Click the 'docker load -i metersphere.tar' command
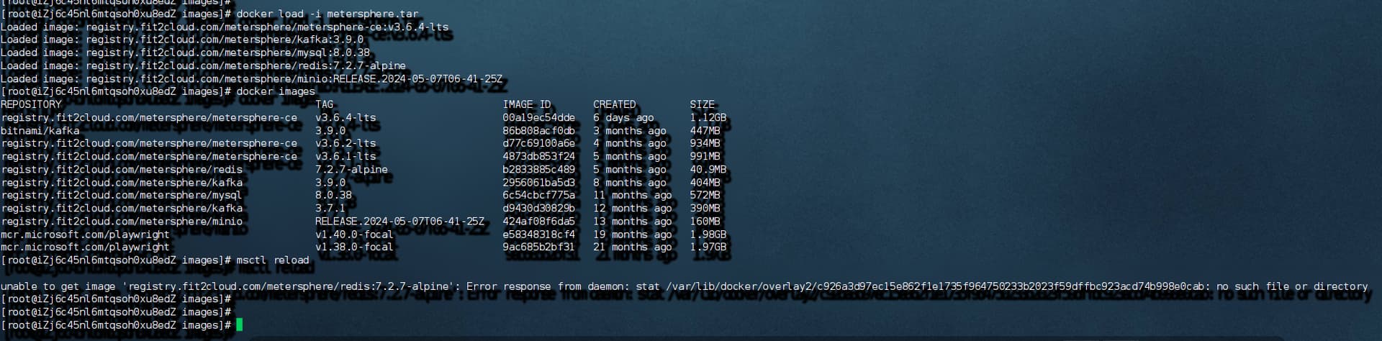Image resolution: width=1382 pixels, height=341 pixels. [x=328, y=14]
